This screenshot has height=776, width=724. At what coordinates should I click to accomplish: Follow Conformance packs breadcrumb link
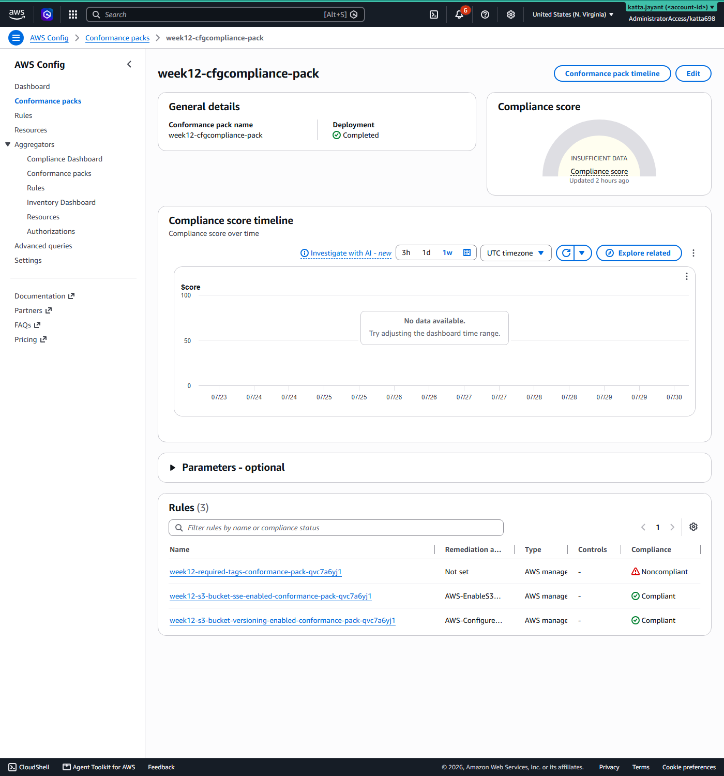(x=117, y=38)
